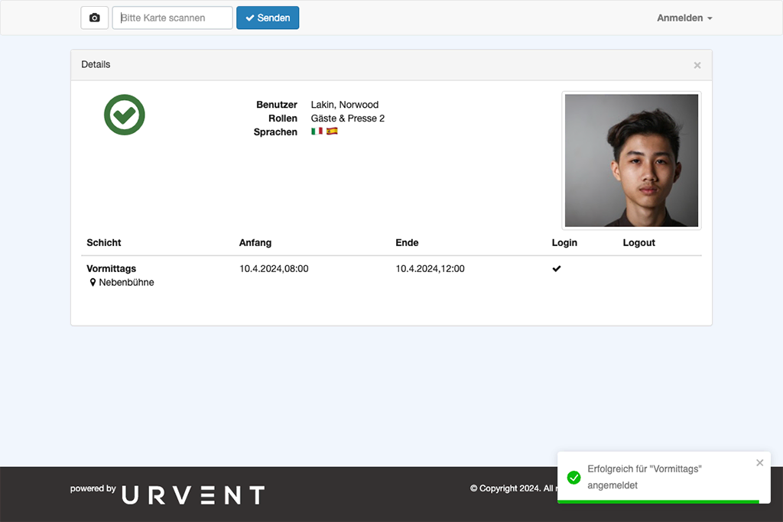Click the Ende column header
783x522 pixels.
pyautogui.click(x=407, y=242)
